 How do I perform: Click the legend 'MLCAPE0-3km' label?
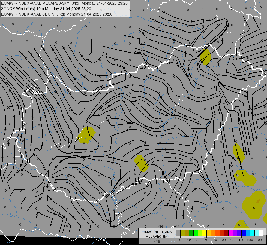pos(157,237)
